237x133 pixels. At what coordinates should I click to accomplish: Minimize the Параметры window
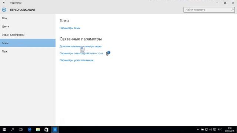point(217,3)
